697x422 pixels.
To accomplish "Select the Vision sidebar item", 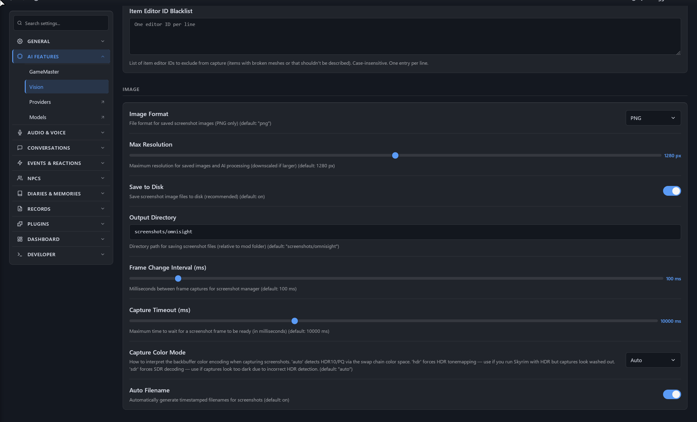I will tap(67, 87).
